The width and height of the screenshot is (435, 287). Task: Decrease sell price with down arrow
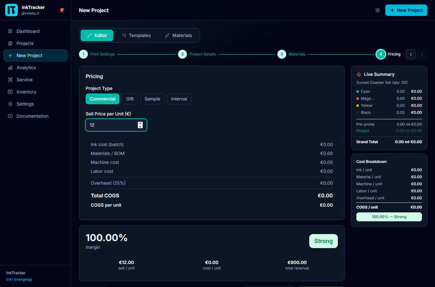[x=140, y=127]
